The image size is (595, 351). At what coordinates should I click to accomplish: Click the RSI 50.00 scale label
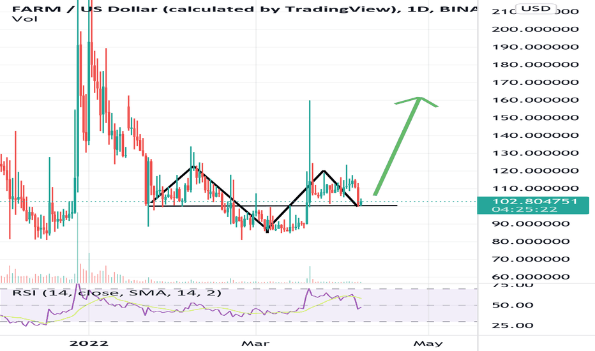(x=512, y=305)
